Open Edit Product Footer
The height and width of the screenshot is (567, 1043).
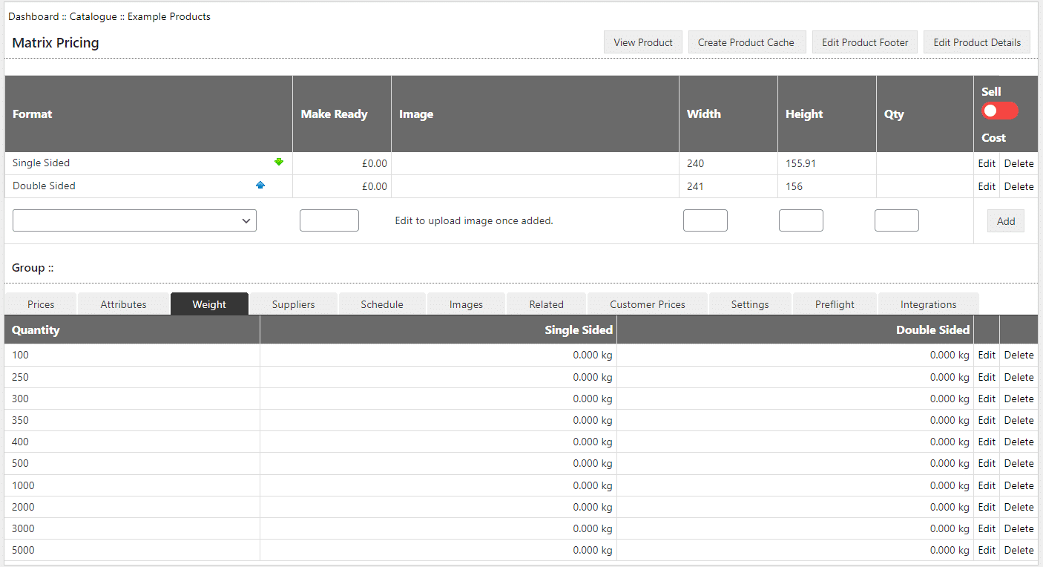tap(865, 42)
